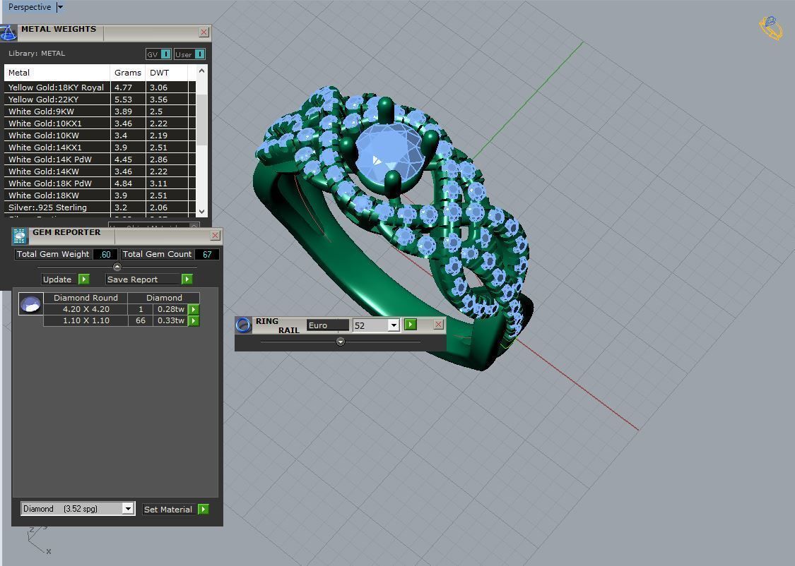Image resolution: width=795 pixels, height=566 pixels.
Task: Click the Euro ring standard field
Action: coord(327,325)
